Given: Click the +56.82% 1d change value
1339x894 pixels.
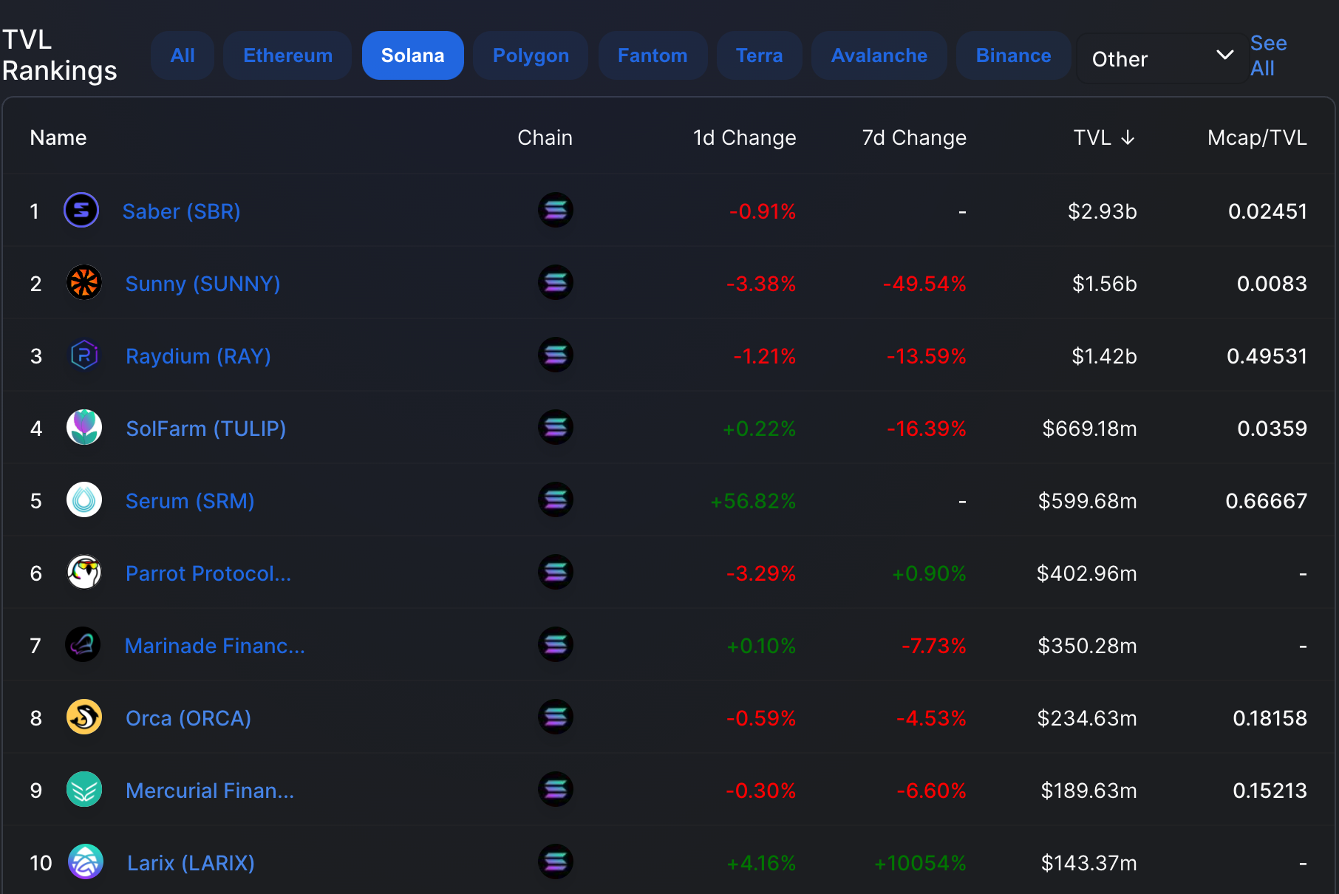Looking at the screenshot, I should pyautogui.click(x=753, y=501).
